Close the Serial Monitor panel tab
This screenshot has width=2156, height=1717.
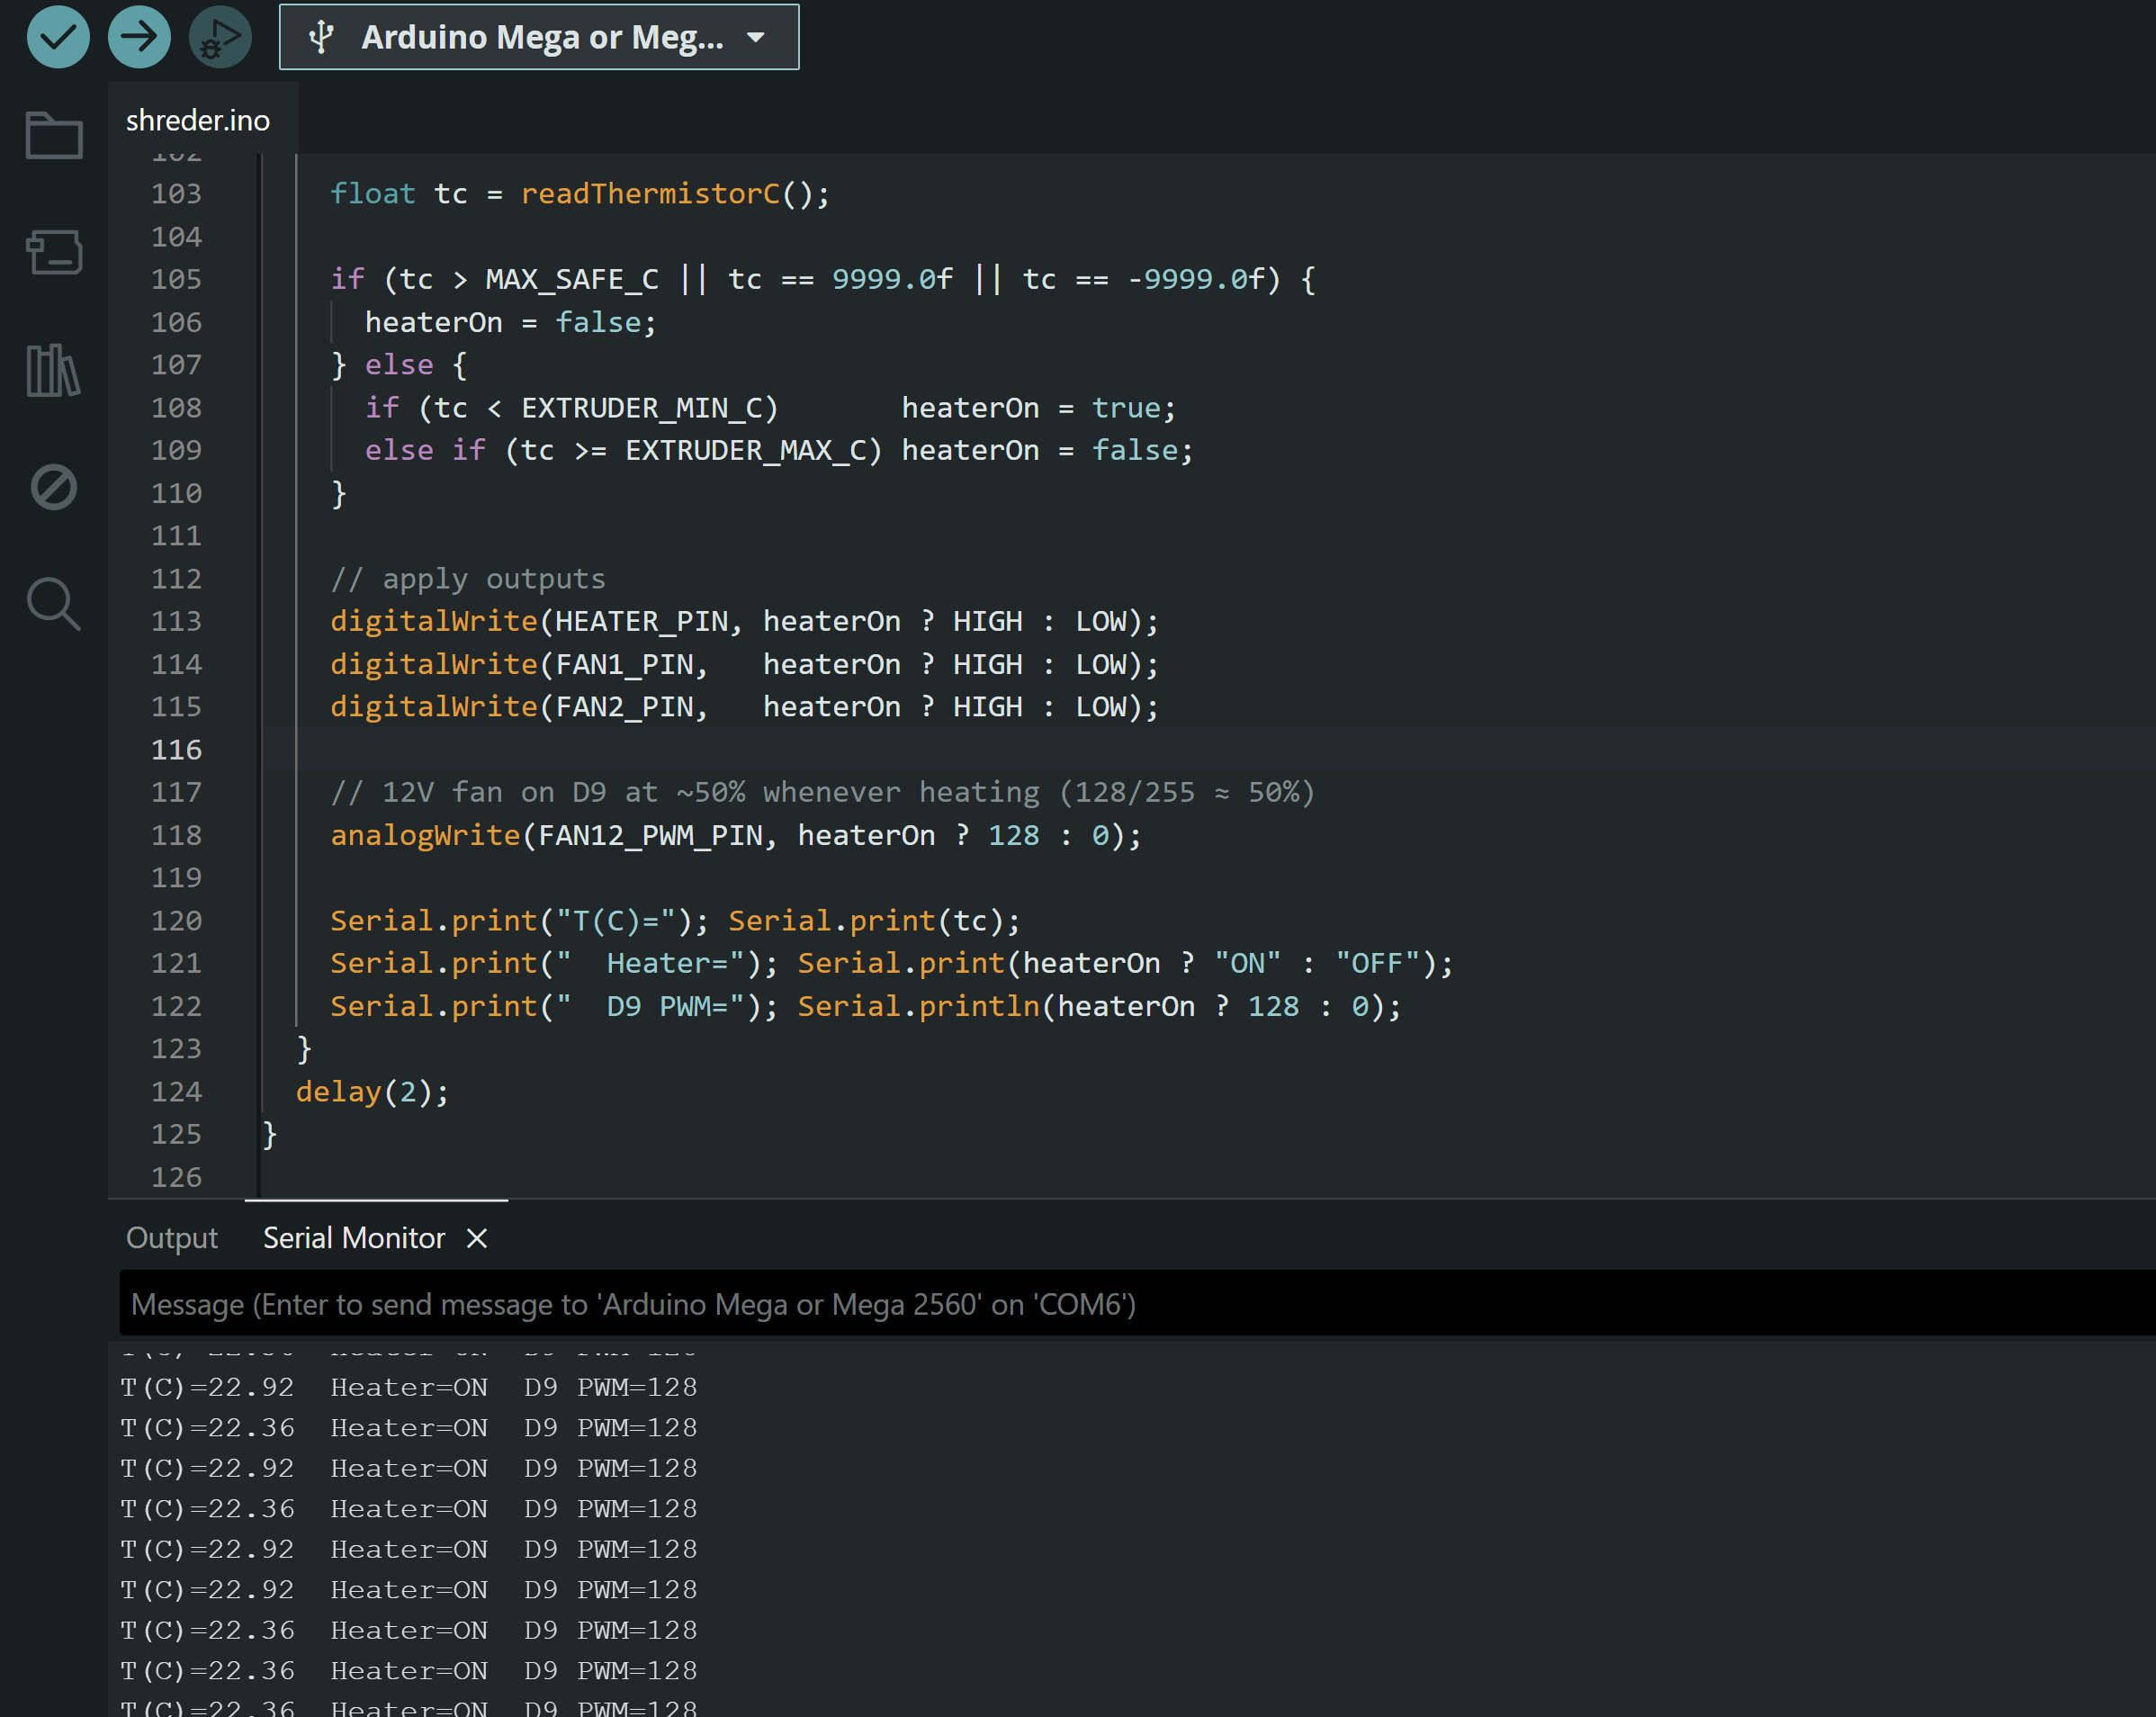click(477, 1238)
